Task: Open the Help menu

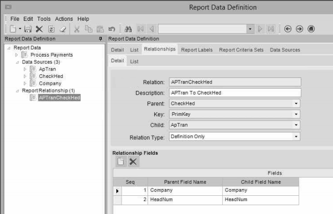Action: [x=83, y=19]
